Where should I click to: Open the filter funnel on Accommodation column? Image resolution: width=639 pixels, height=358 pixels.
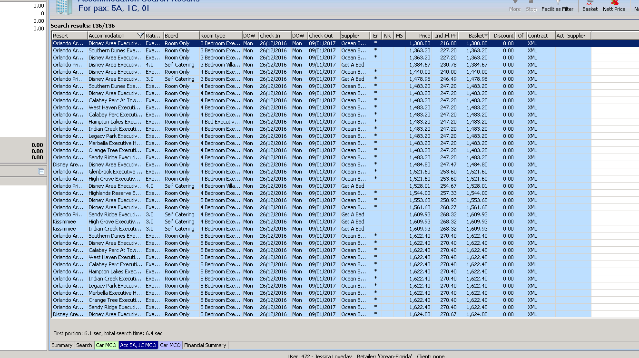tap(140, 36)
